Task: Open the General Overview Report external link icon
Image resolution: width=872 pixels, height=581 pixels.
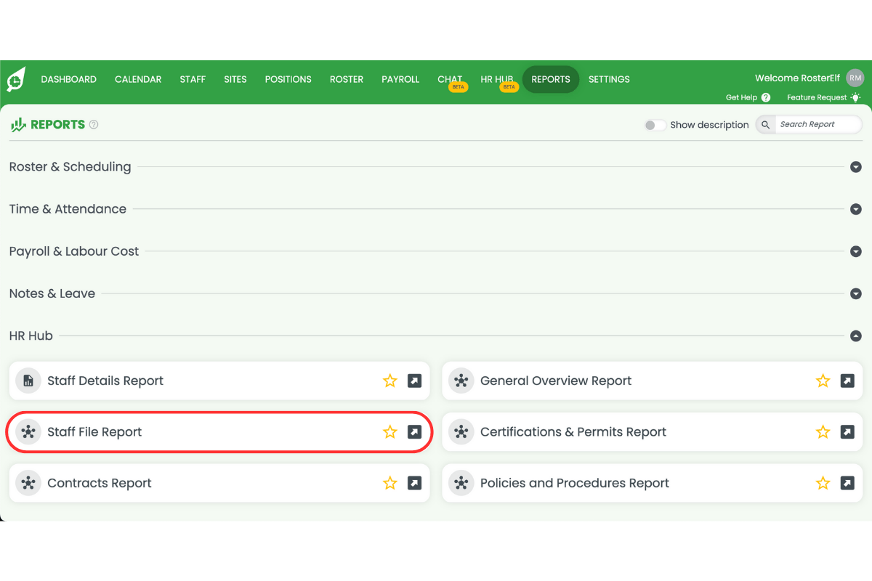Action: (847, 381)
